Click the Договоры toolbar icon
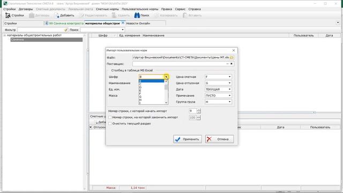The image size is (343, 193). (32, 16)
